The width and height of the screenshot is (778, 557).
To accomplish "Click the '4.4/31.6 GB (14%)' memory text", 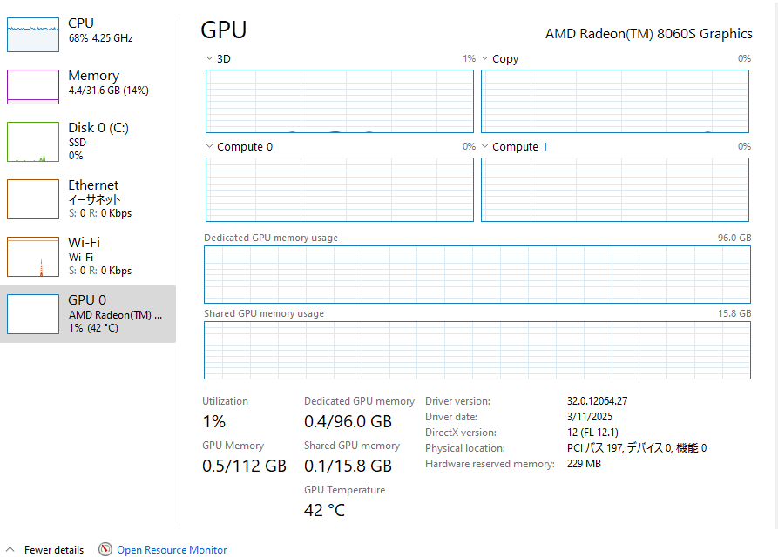I will coord(109,91).
